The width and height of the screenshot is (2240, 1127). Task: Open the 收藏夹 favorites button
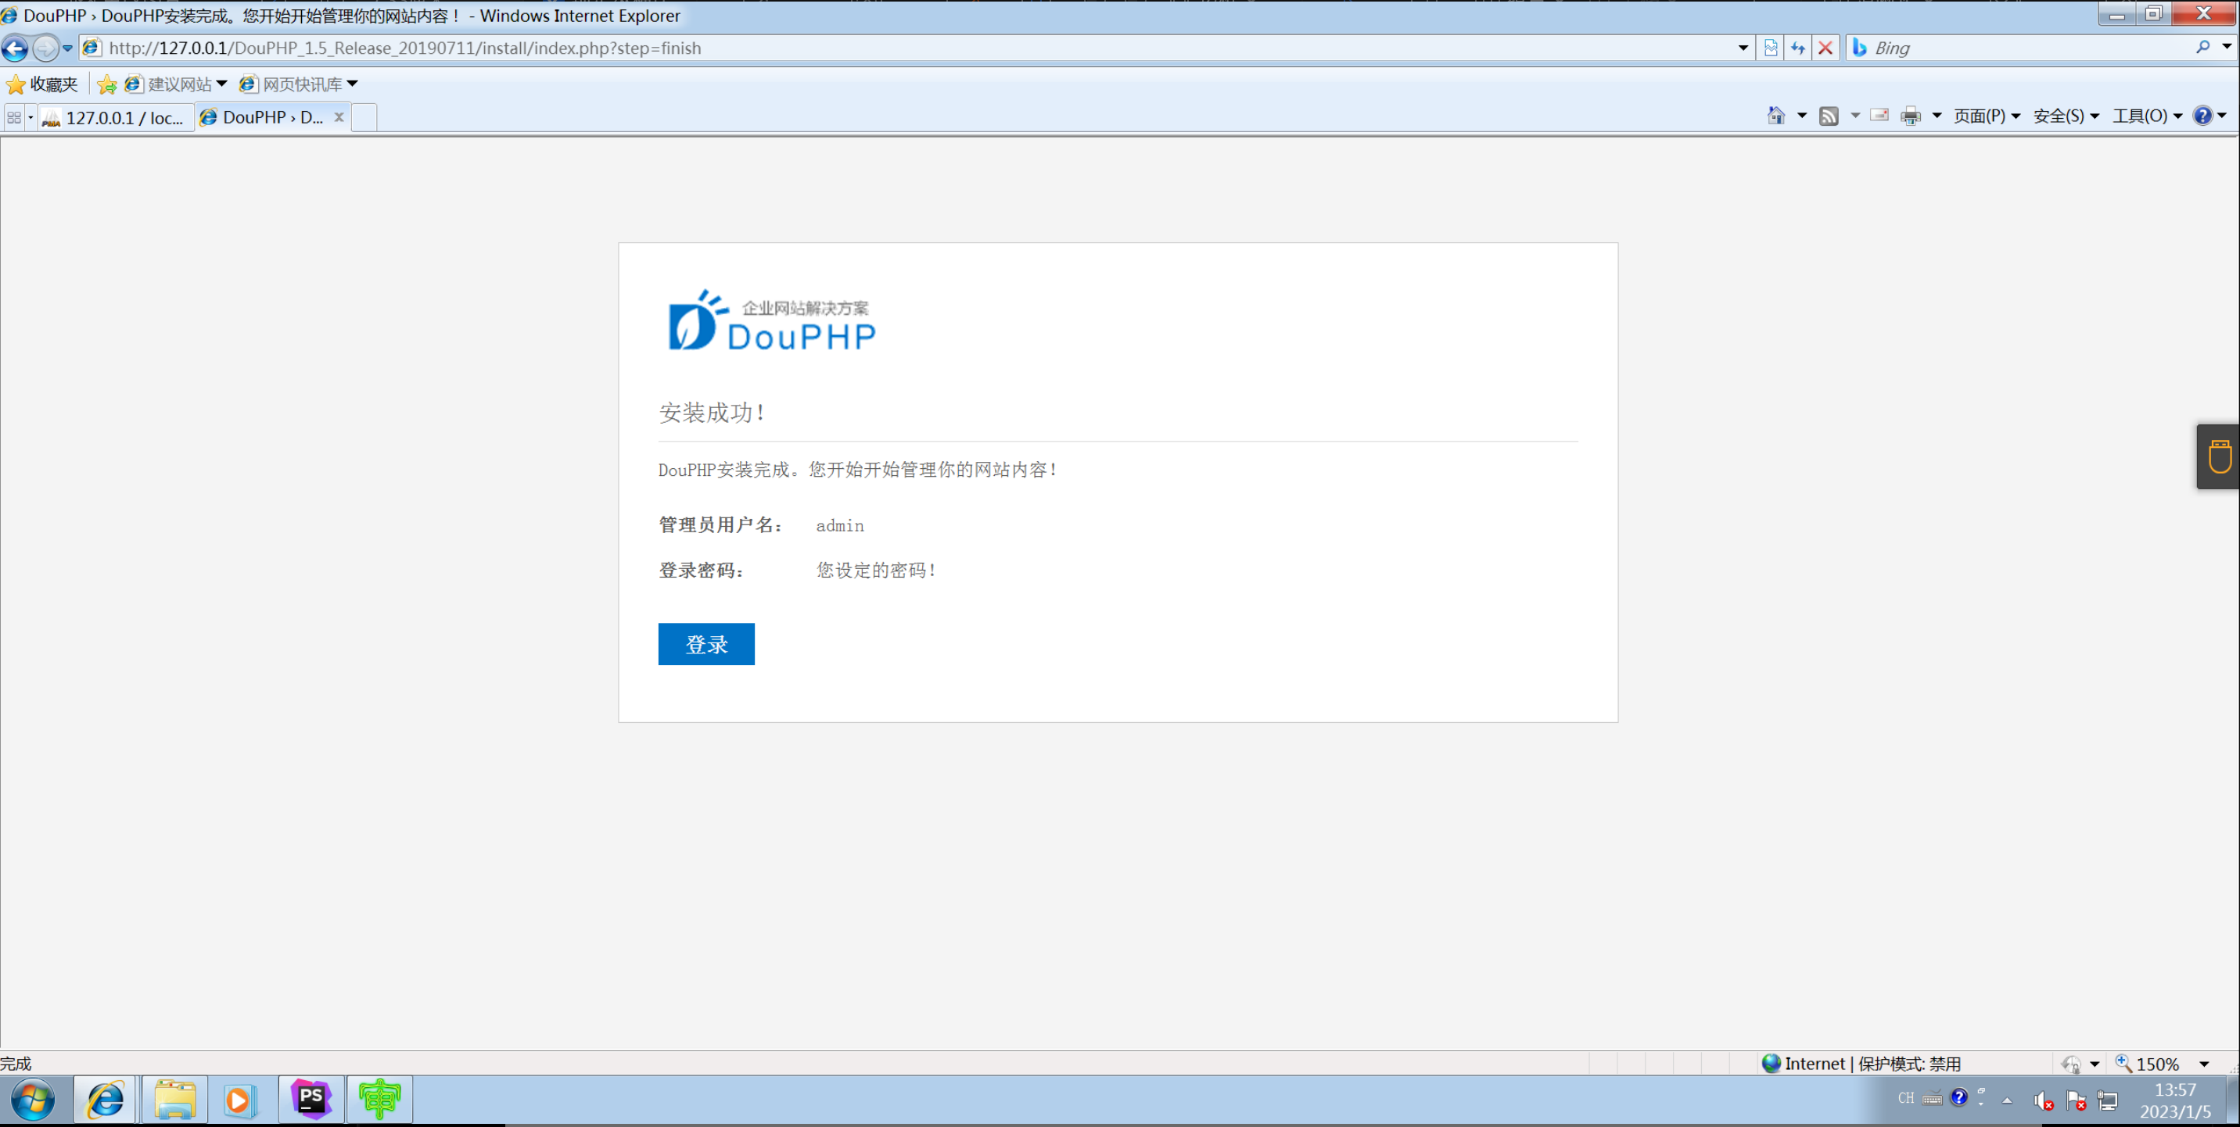click(x=41, y=84)
